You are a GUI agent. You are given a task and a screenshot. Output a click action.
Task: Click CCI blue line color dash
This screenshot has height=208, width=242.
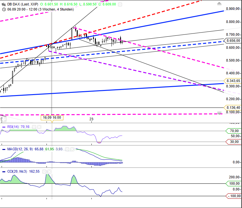pos(4,172)
